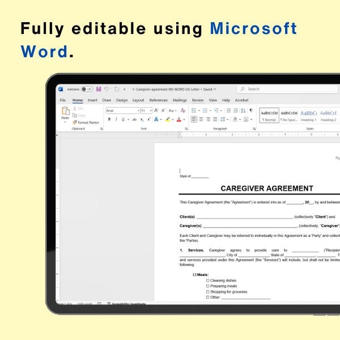This screenshot has height=340, width=340.
Task: Open the File menu
Action: coord(63,100)
